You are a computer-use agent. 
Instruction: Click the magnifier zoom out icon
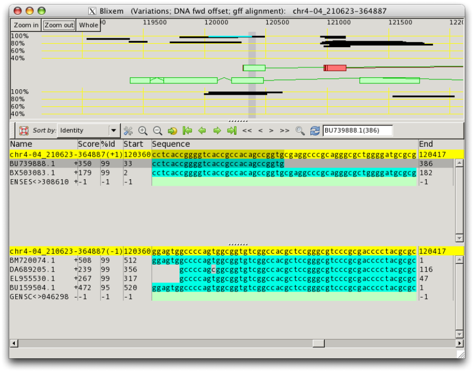tap(157, 131)
